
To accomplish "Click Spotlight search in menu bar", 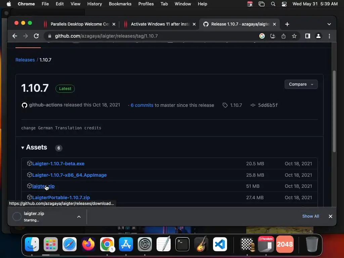I will (x=273, y=4).
